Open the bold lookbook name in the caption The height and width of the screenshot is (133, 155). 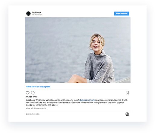30,100
